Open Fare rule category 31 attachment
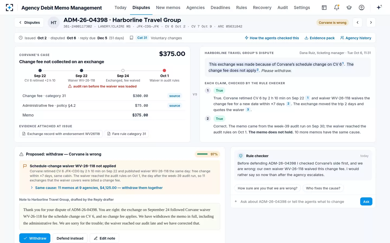Screen dimensions: 390x243 [x=126, y=134]
